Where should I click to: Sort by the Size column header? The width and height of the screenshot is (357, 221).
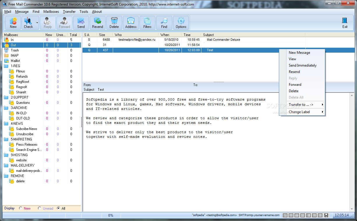click(x=105, y=35)
